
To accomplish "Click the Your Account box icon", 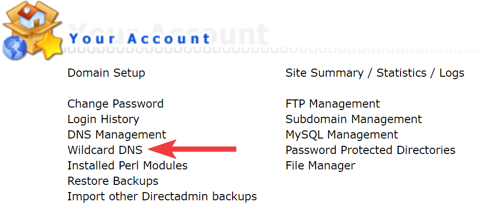I will [32, 30].
